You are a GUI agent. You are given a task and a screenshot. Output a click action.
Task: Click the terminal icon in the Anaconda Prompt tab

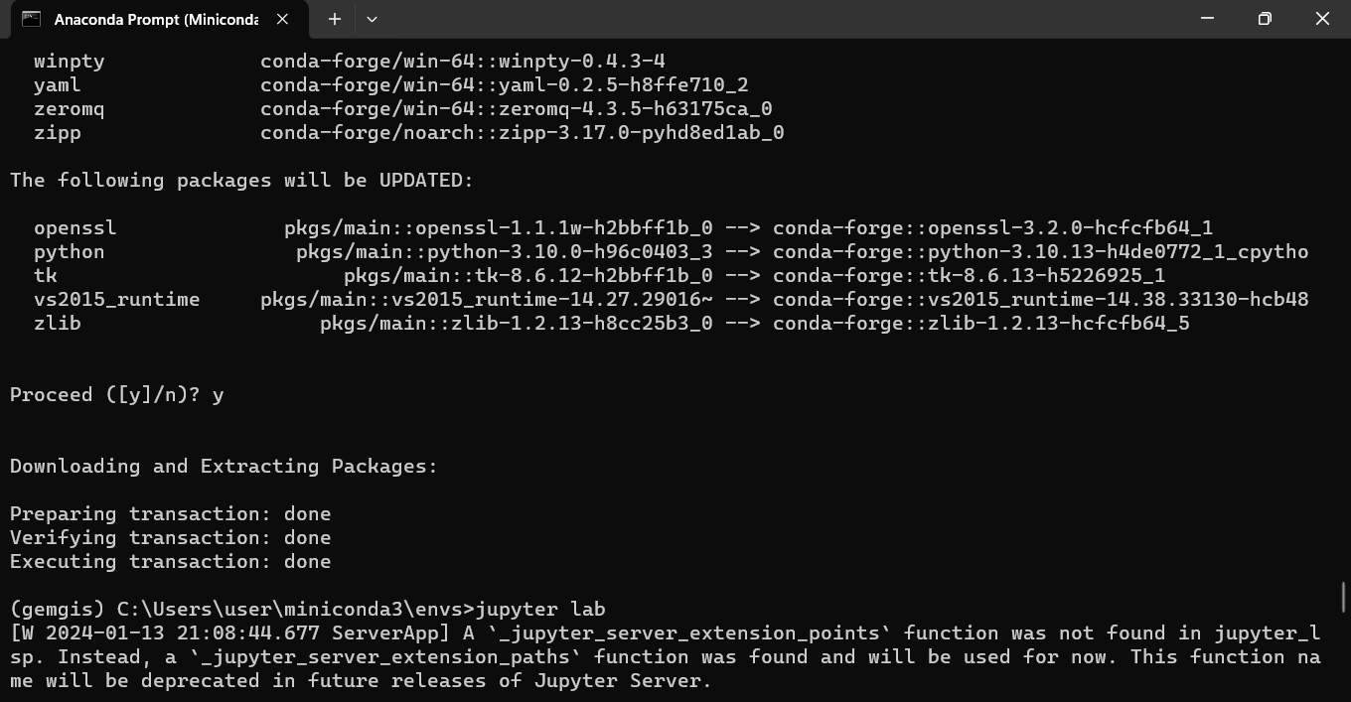coord(31,19)
